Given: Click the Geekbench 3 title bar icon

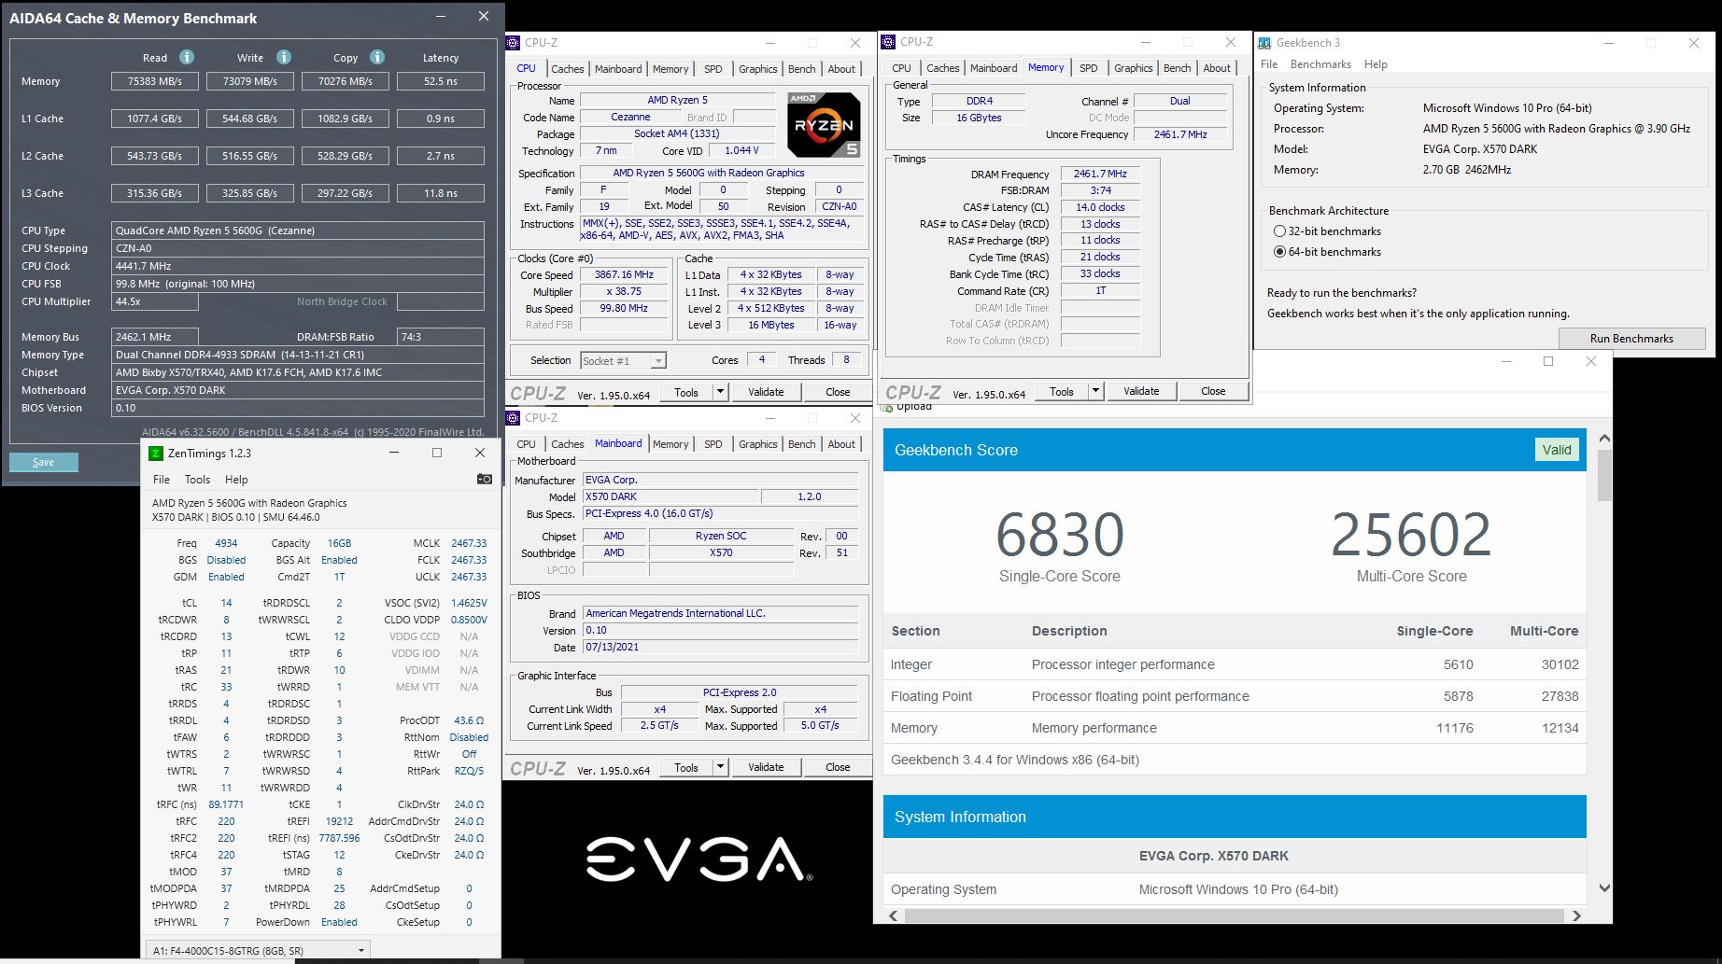Looking at the screenshot, I should [x=1264, y=43].
